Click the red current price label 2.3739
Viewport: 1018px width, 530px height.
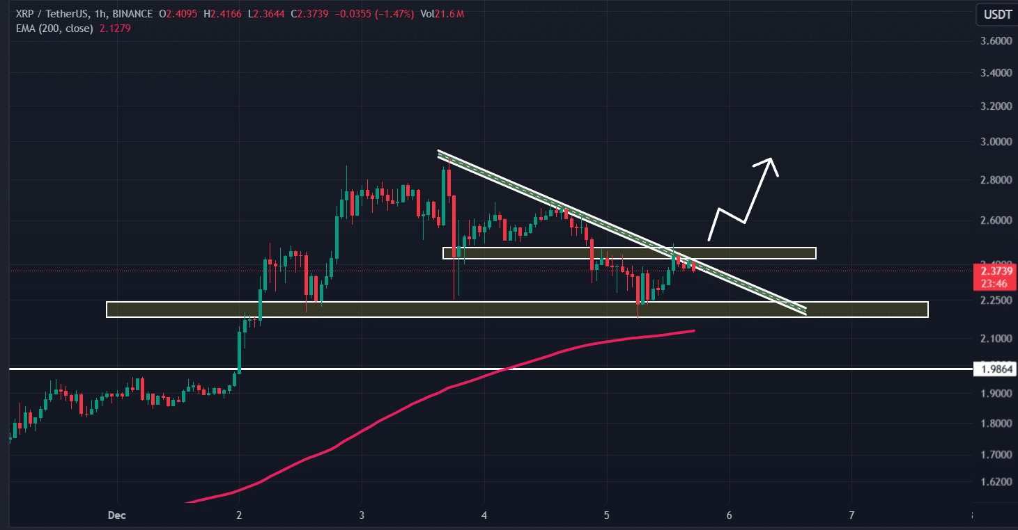[x=995, y=276]
